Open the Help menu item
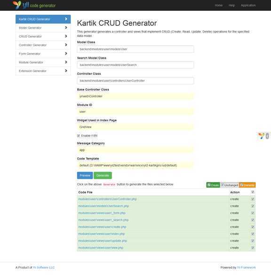The height and width of the screenshot is (278, 271). (231, 5)
